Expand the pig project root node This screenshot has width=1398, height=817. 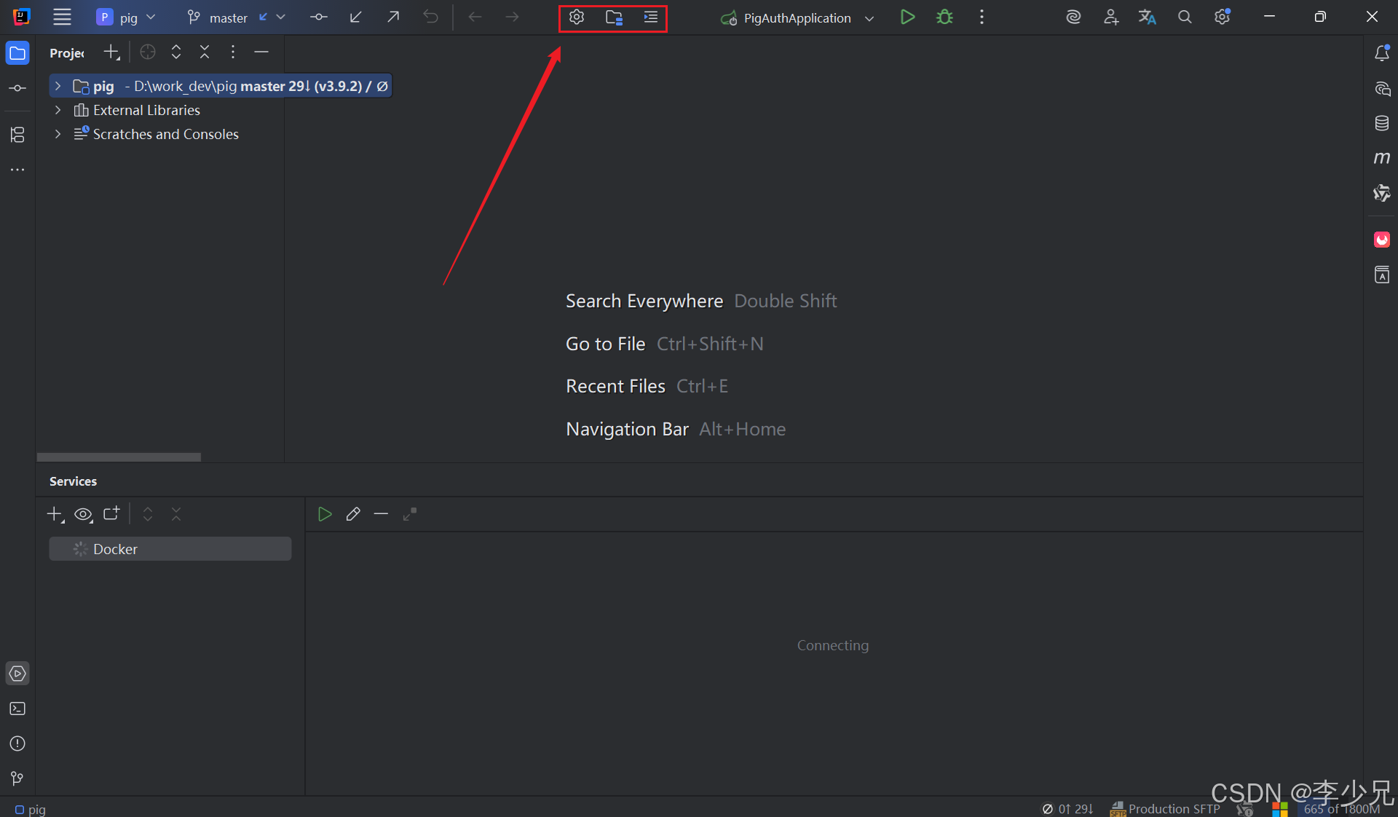point(58,86)
